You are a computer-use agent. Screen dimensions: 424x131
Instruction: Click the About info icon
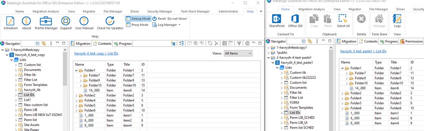(26, 21)
